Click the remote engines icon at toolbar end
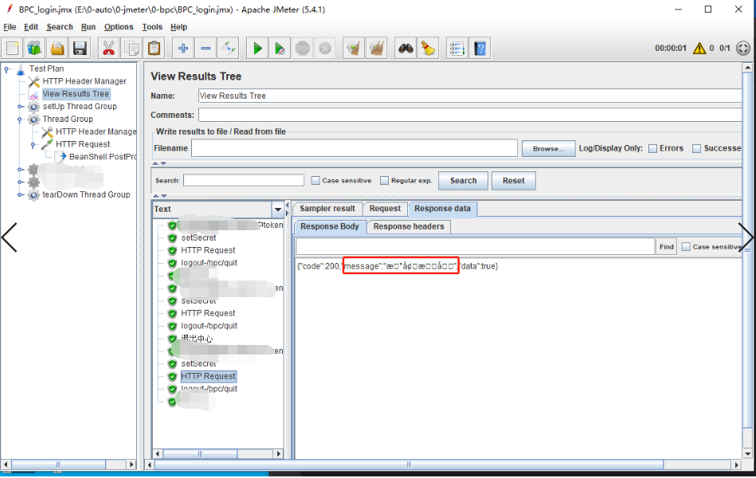Image resolution: width=756 pixels, height=478 pixels. (743, 49)
